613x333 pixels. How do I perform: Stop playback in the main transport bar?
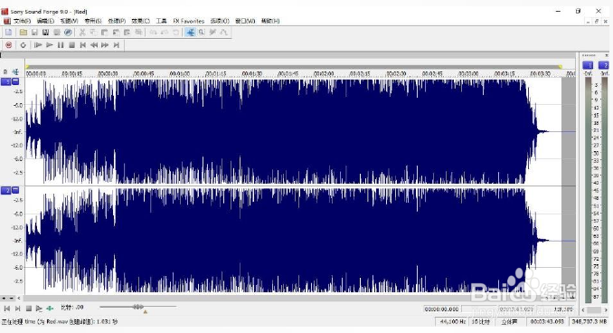(x=72, y=45)
